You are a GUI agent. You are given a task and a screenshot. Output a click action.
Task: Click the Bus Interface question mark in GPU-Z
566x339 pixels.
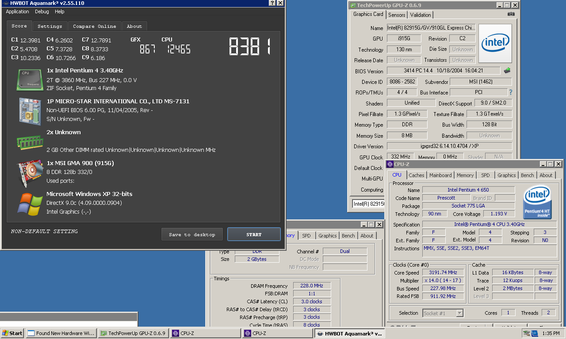511,92
